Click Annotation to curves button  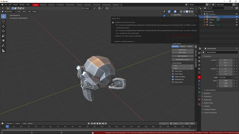pyautogui.click(x=183, y=60)
